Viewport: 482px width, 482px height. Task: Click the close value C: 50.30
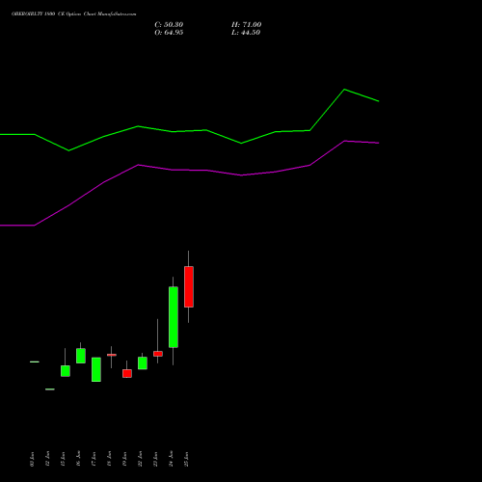point(169,25)
